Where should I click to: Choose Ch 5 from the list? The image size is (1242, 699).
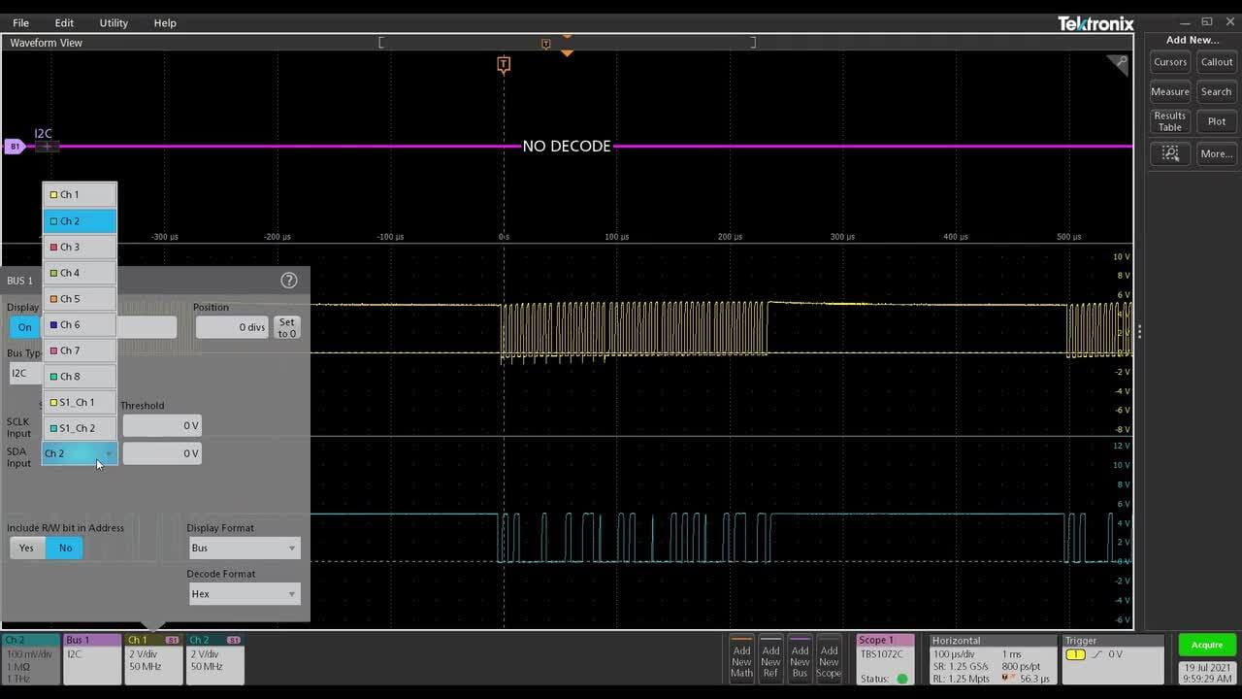click(x=80, y=299)
